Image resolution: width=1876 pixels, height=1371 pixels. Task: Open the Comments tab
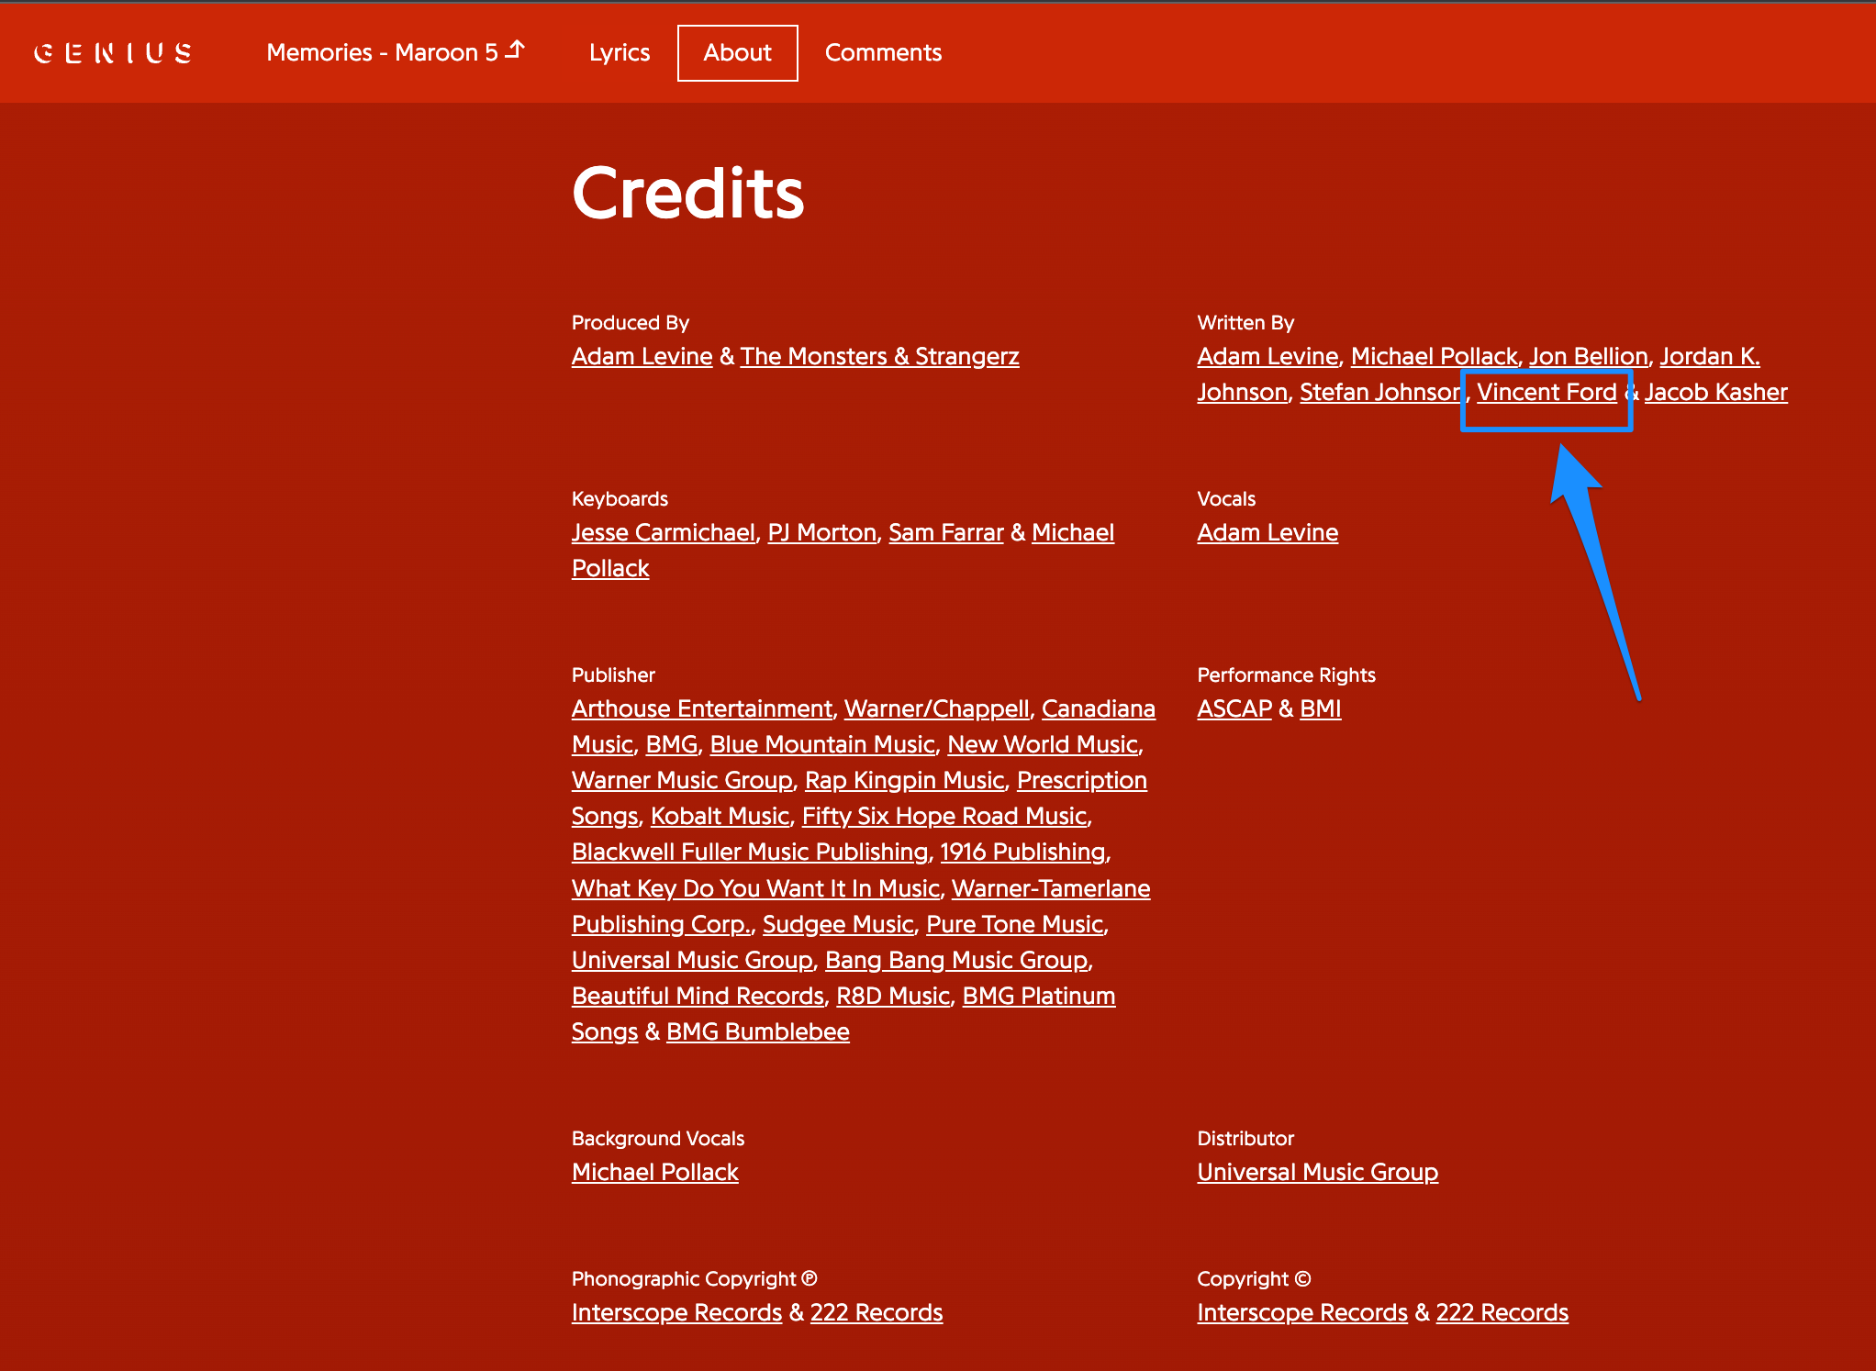[x=883, y=52]
